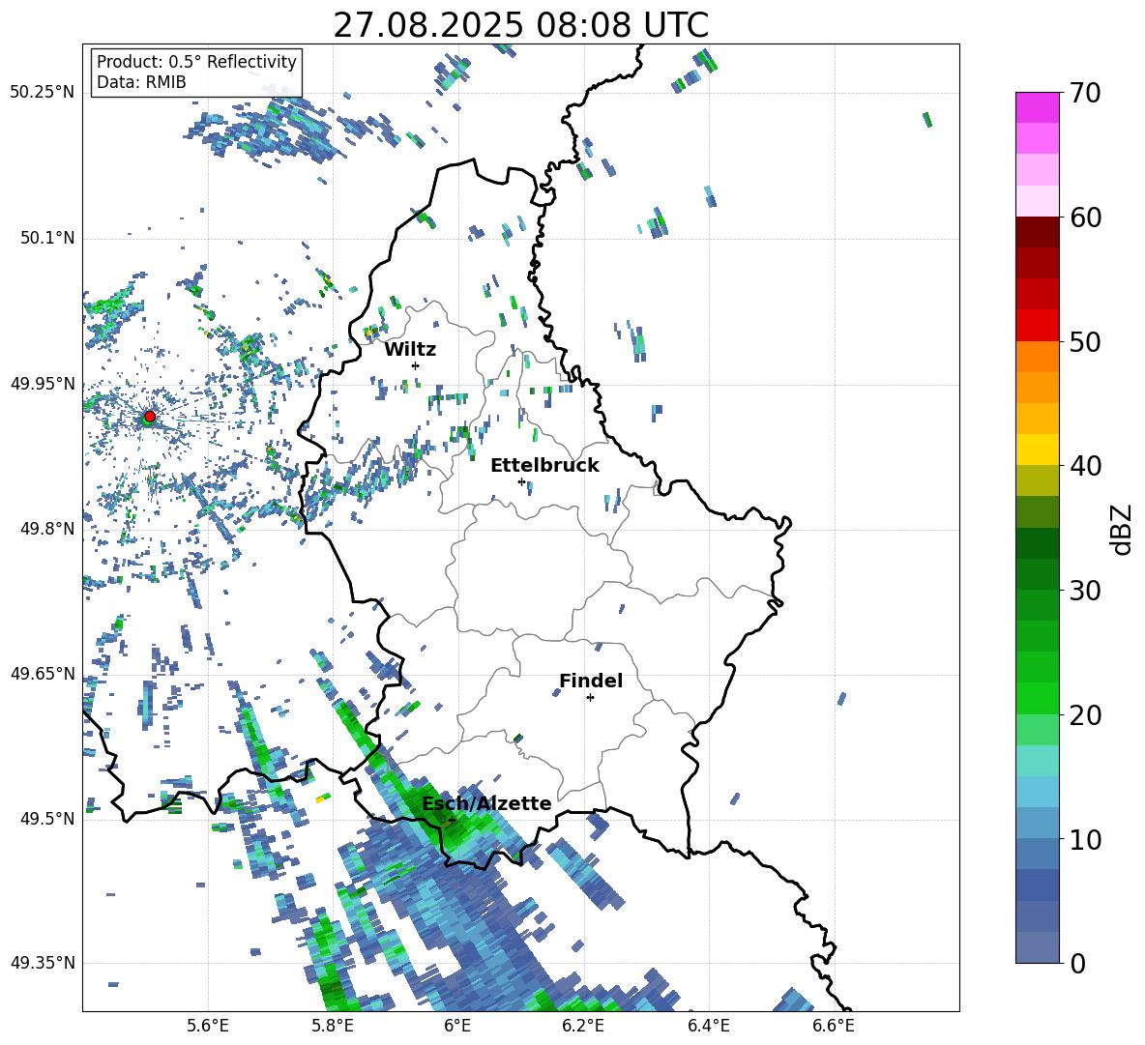The width and height of the screenshot is (1145, 1045).
Task: Click the dark maroon colorbar segment below 60
Action: click(x=1037, y=232)
